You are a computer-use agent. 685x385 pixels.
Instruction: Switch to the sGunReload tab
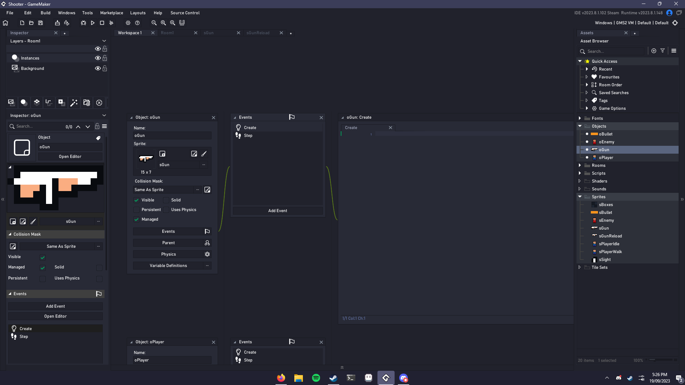(x=258, y=33)
